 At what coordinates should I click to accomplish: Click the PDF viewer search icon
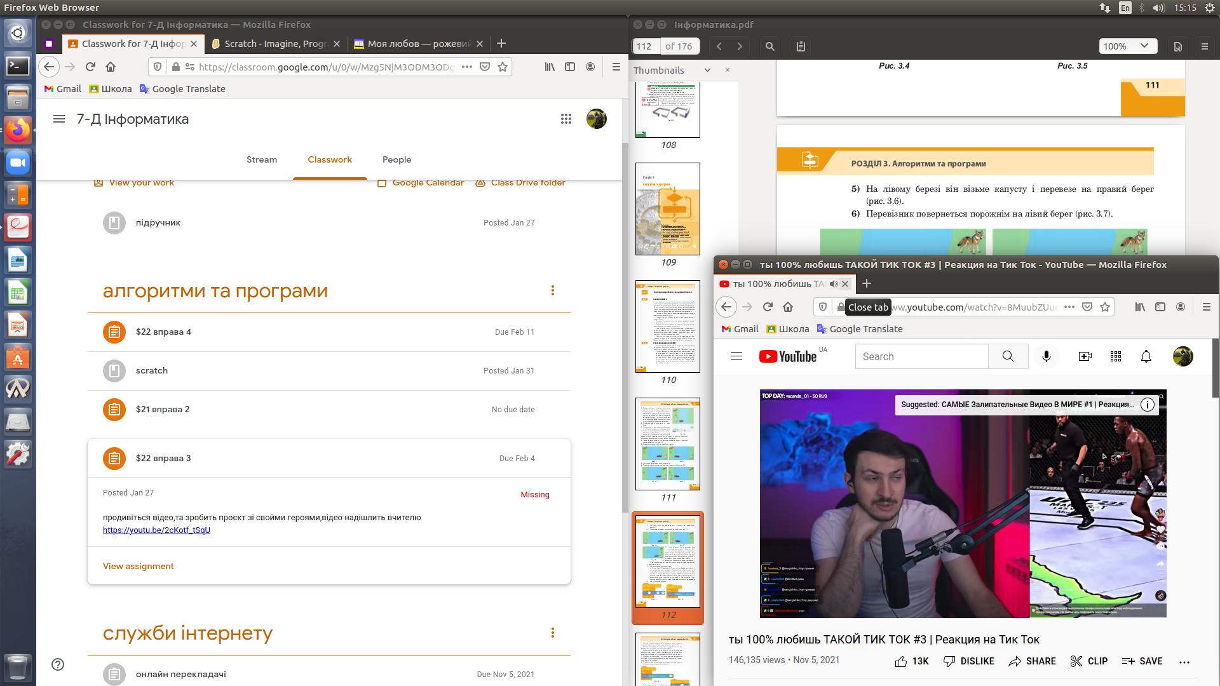click(769, 46)
